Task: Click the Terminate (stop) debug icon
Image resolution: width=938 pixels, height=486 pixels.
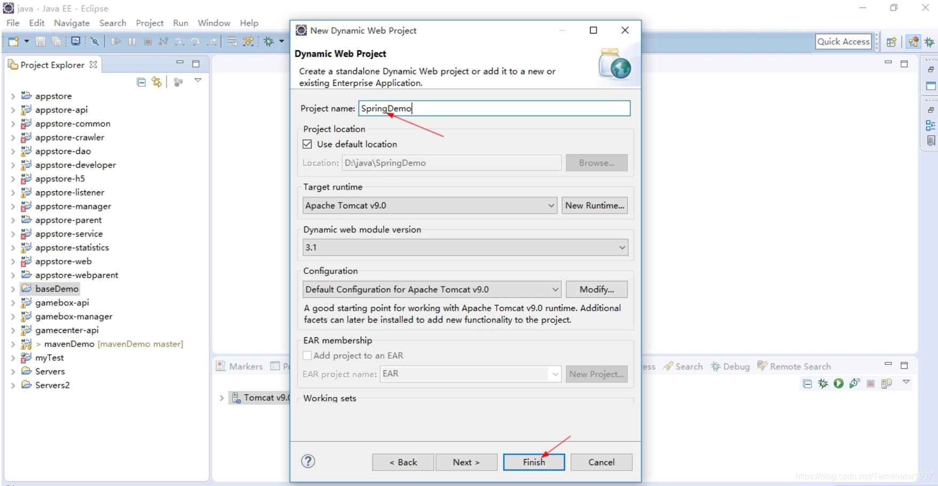Action: tap(148, 42)
